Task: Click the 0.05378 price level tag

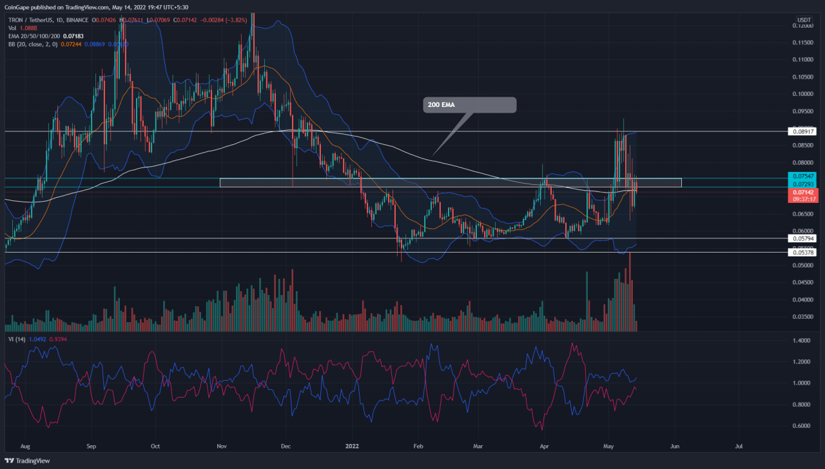Action: point(803,253)
